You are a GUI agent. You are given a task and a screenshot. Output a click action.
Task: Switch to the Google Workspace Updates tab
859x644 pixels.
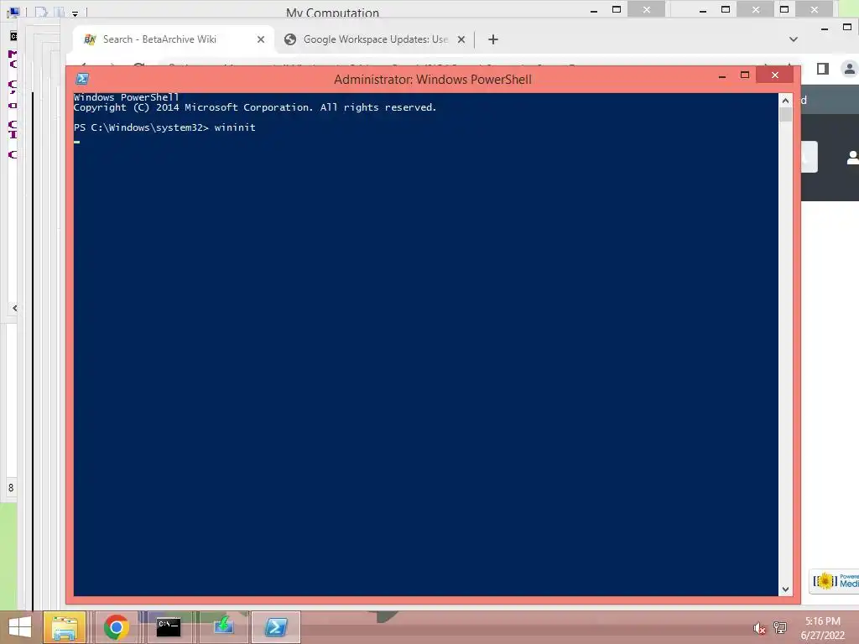pyautogui.click(x=375, y=39)
